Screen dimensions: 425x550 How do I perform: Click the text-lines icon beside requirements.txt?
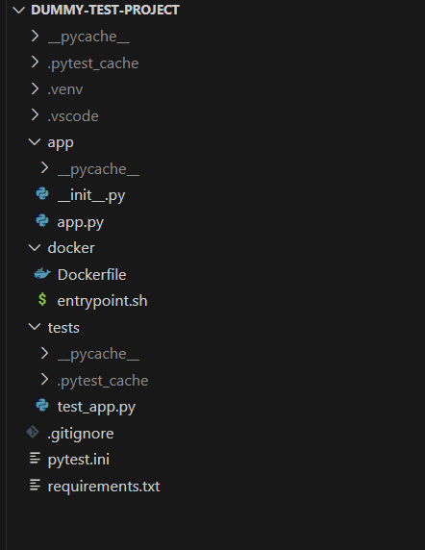[x=35, y=486]
